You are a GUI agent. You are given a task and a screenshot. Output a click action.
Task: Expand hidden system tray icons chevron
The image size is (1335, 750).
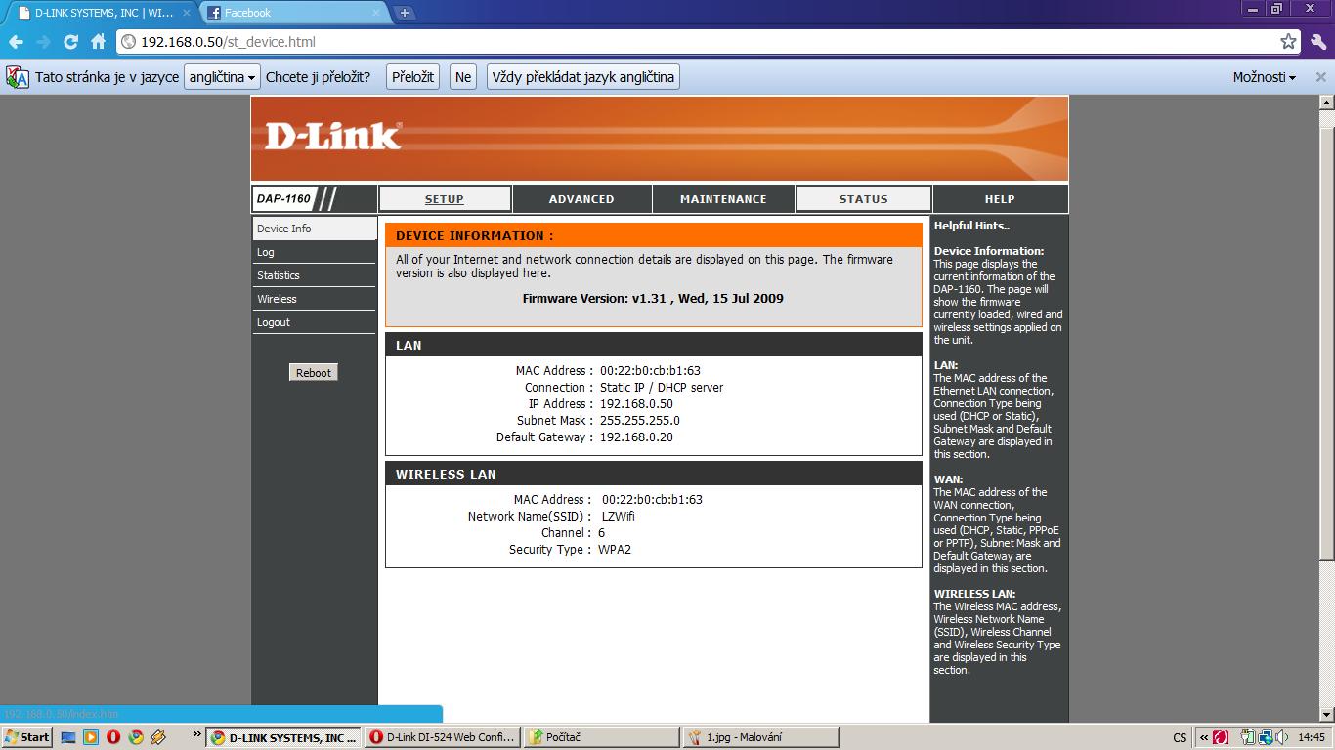(1203, 737)
